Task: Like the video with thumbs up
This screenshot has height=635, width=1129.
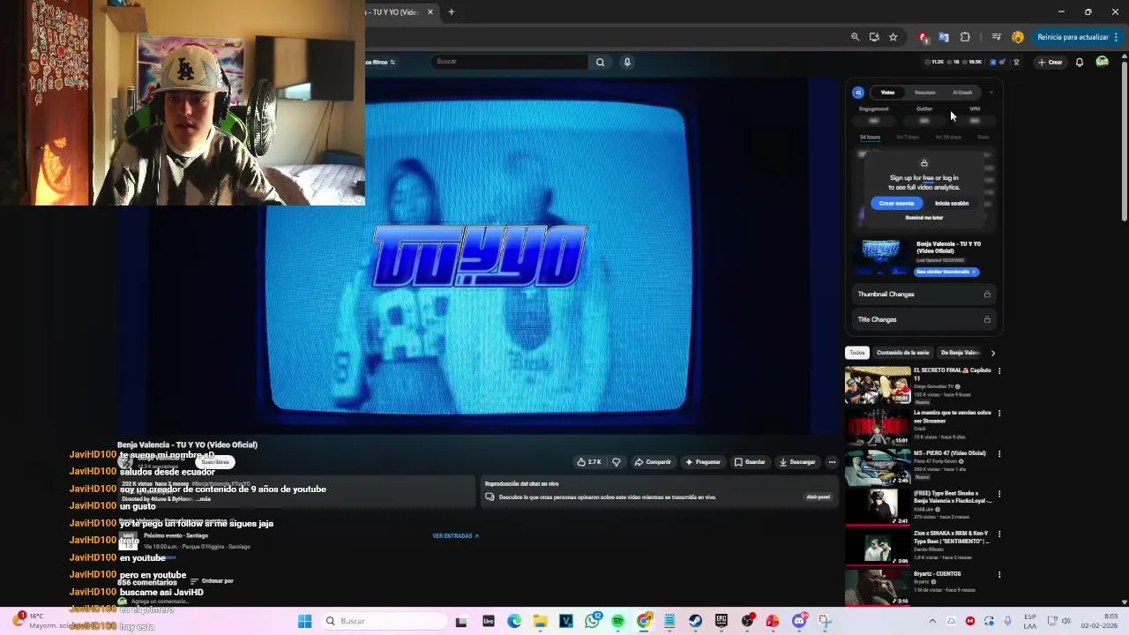Action: click(588, 462)
